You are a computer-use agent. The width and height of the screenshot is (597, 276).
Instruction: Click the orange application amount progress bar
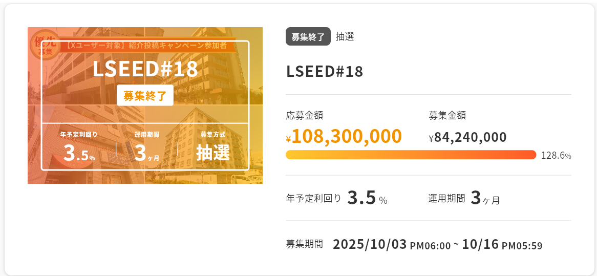tap(411, 155)
